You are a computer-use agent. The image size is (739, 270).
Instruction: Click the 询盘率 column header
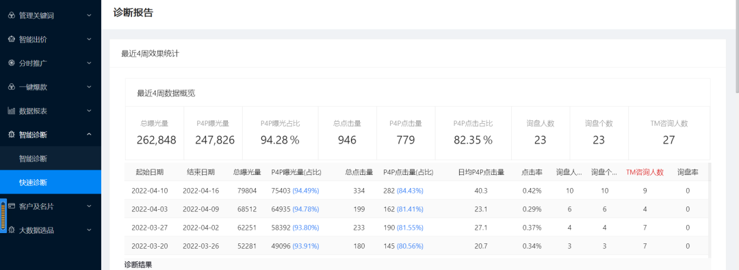point(688,172)
